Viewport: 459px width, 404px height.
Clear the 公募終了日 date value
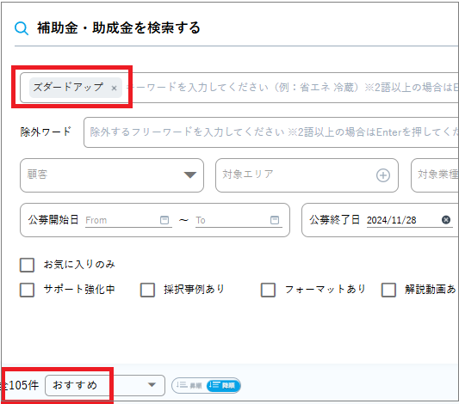point(446,220)
